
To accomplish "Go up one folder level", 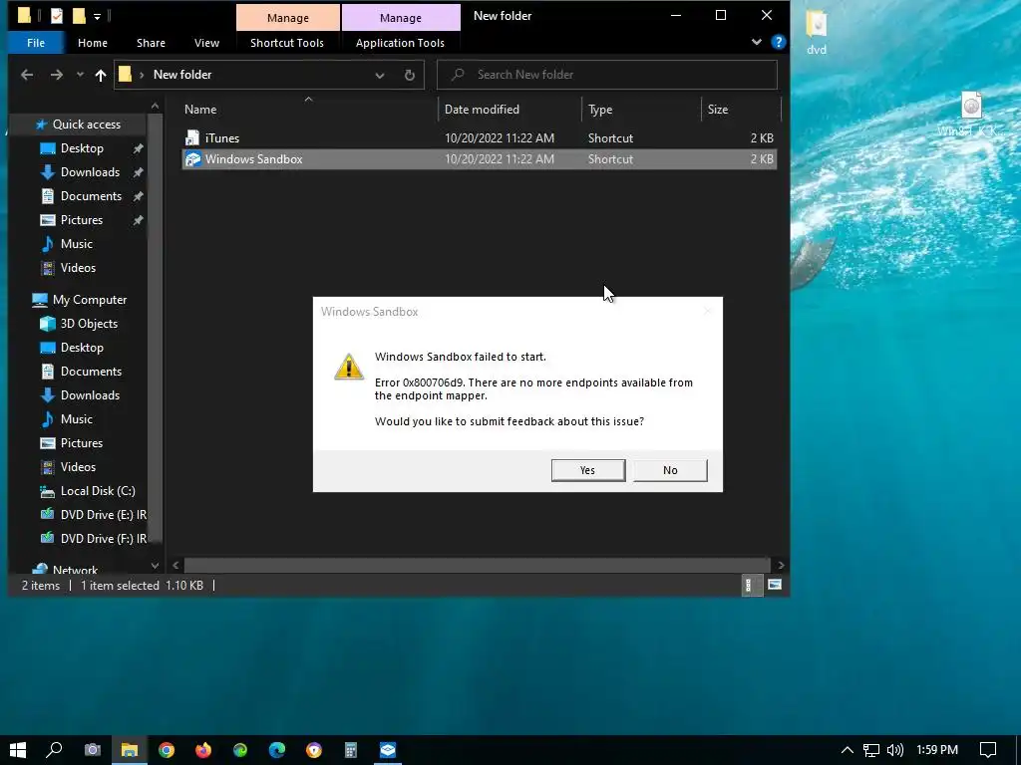I will [101, 75].
